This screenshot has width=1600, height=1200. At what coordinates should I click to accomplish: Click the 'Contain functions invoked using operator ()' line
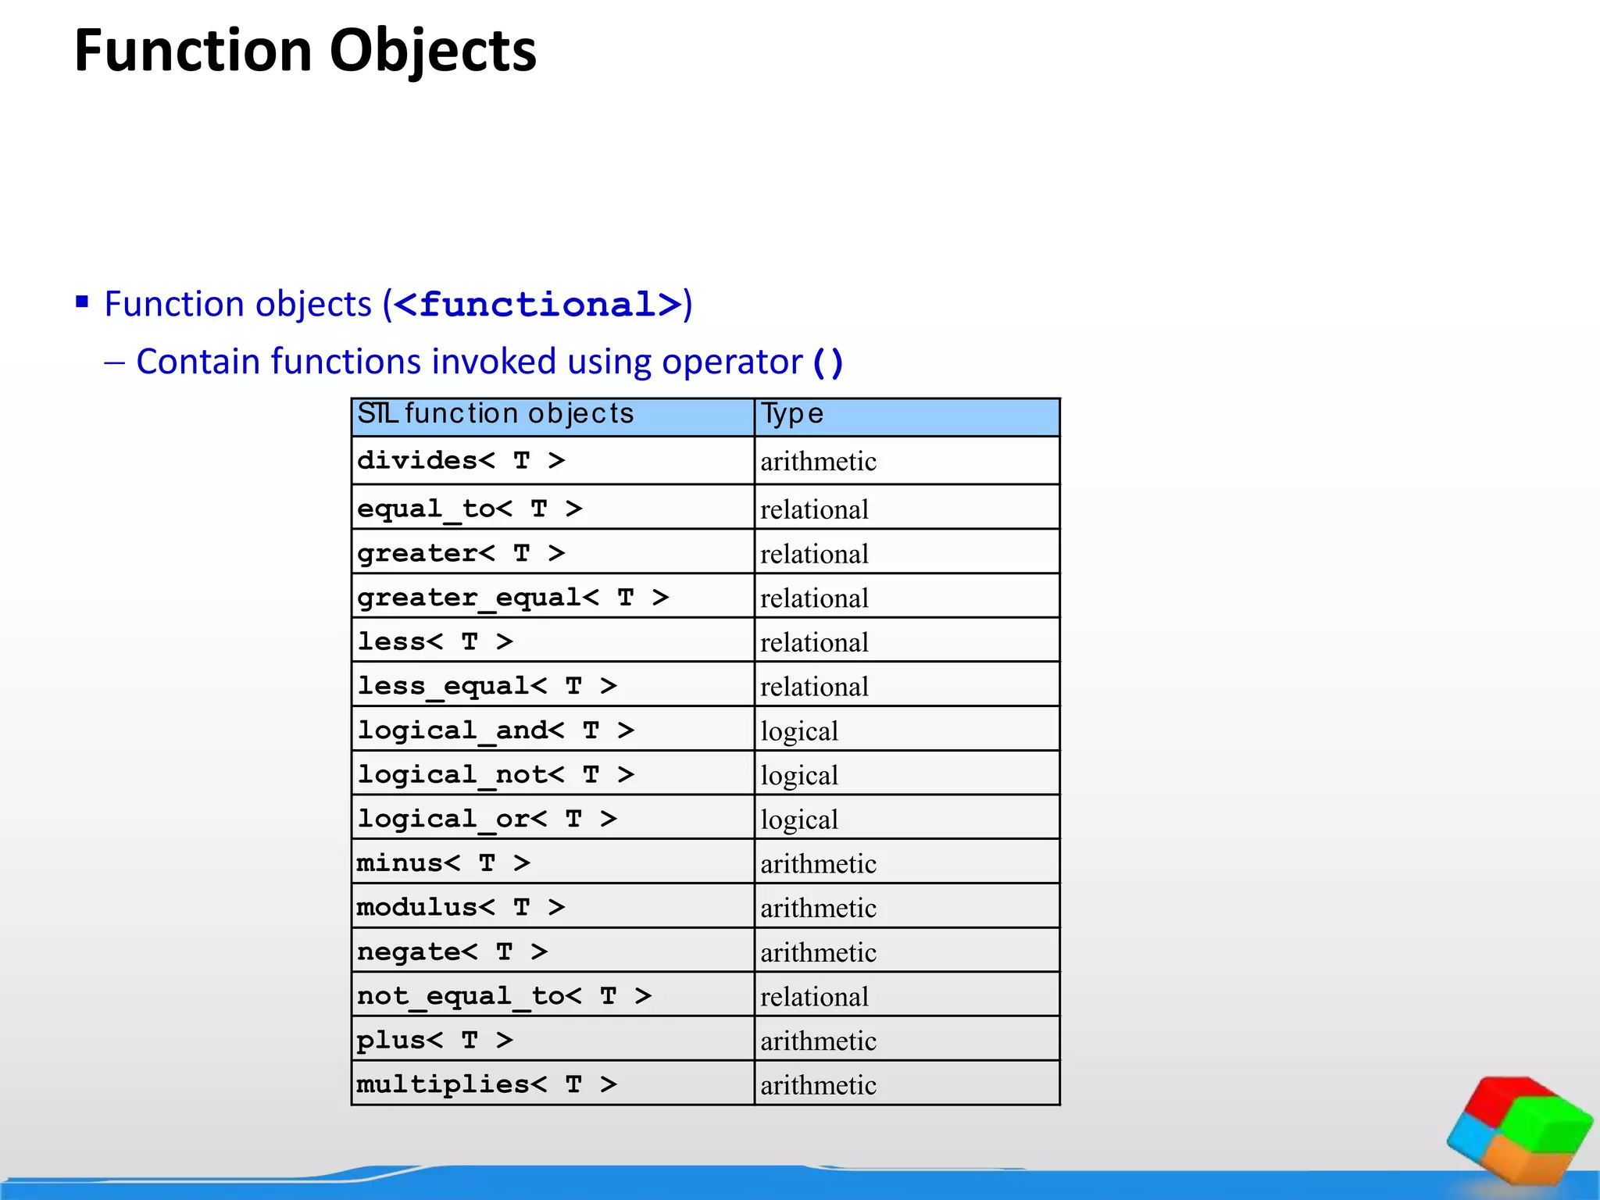[490, 362]
